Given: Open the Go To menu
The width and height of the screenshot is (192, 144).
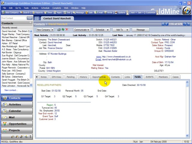Looking at the screenshot, I should tap(18, 8).
